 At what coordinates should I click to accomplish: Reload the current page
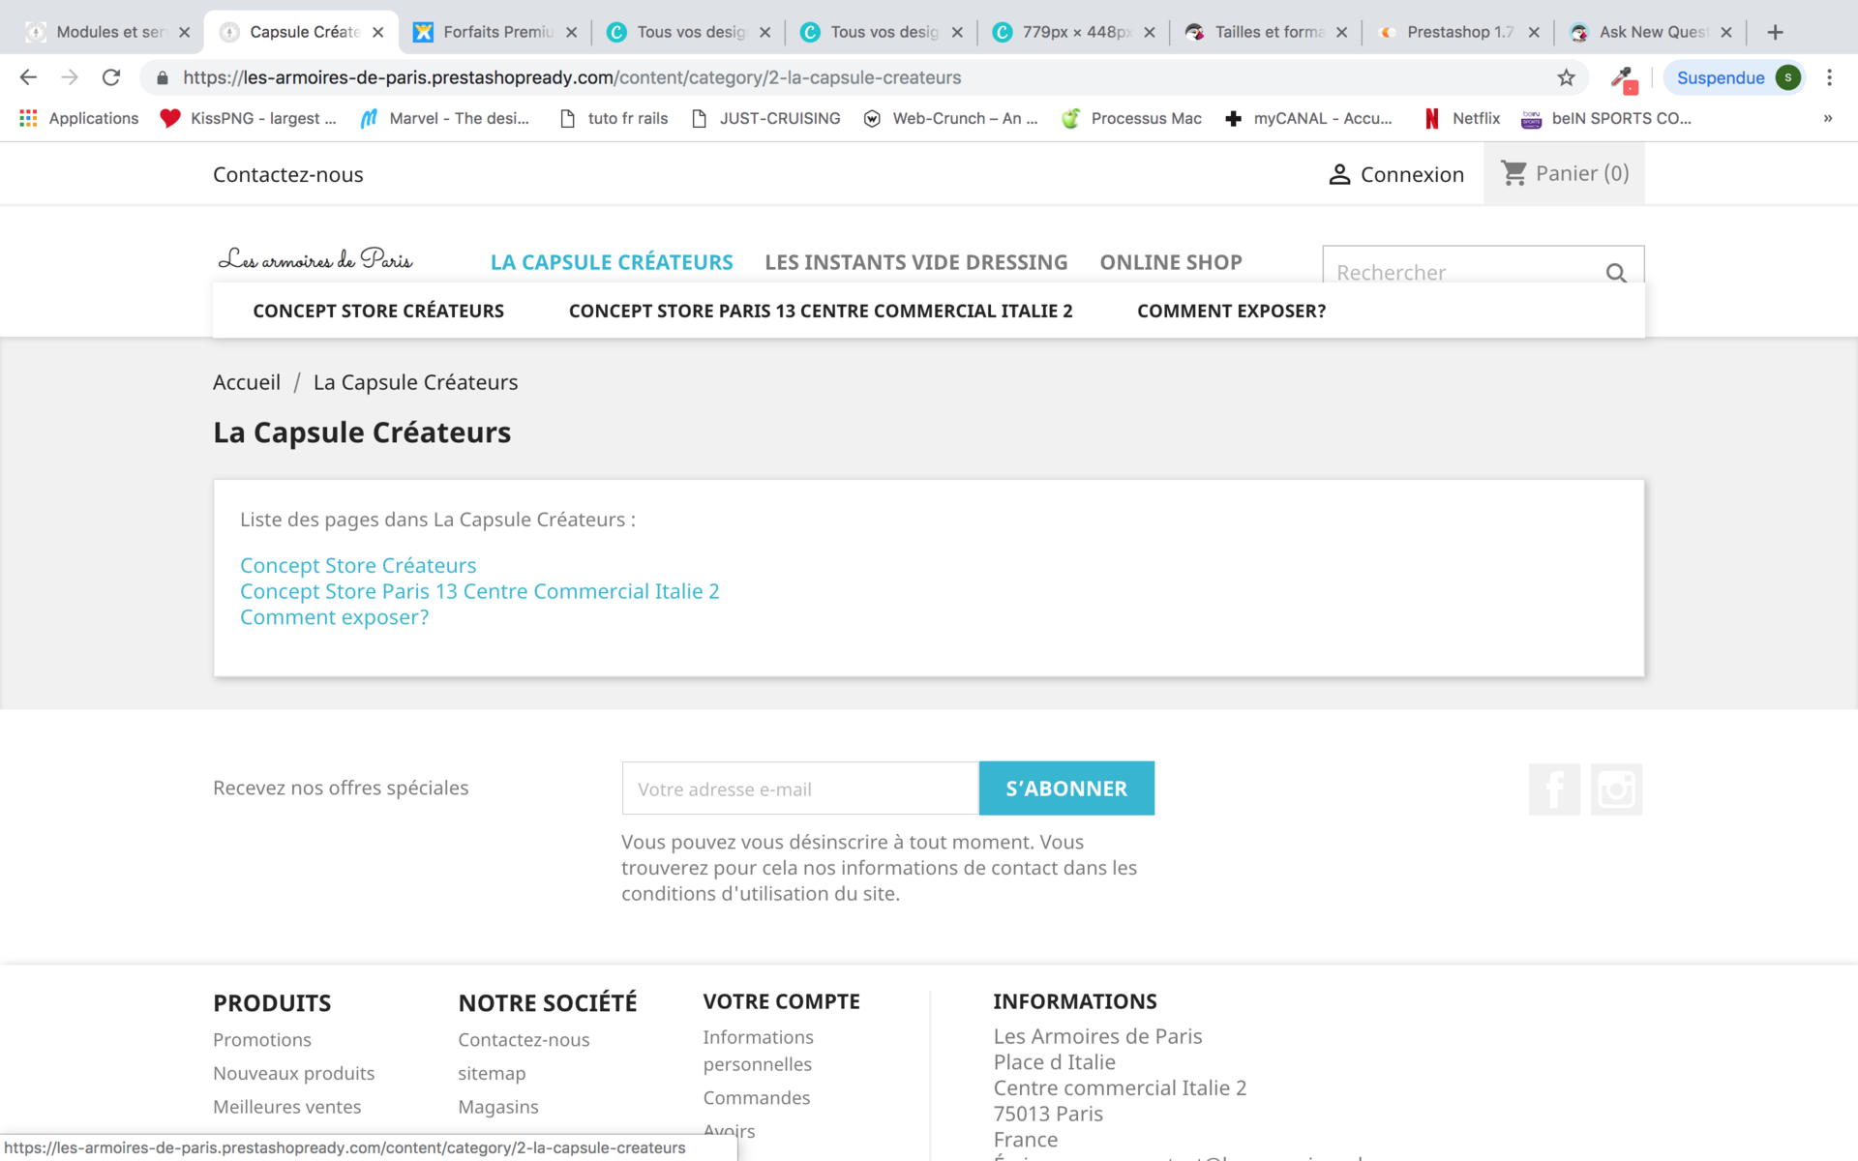click(111, 77)
